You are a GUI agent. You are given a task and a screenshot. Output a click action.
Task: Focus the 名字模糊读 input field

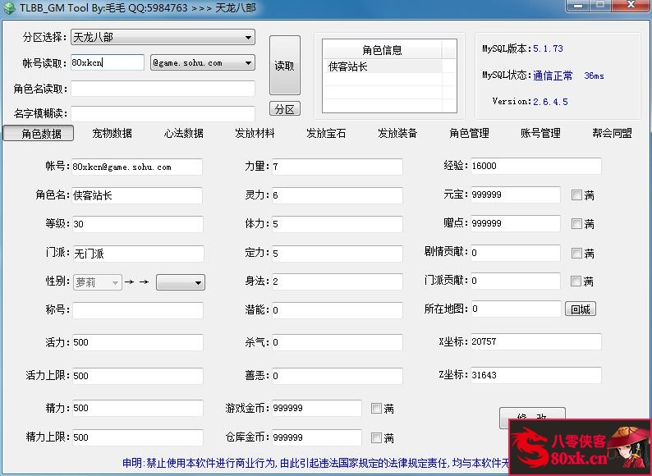coord(163,113)
